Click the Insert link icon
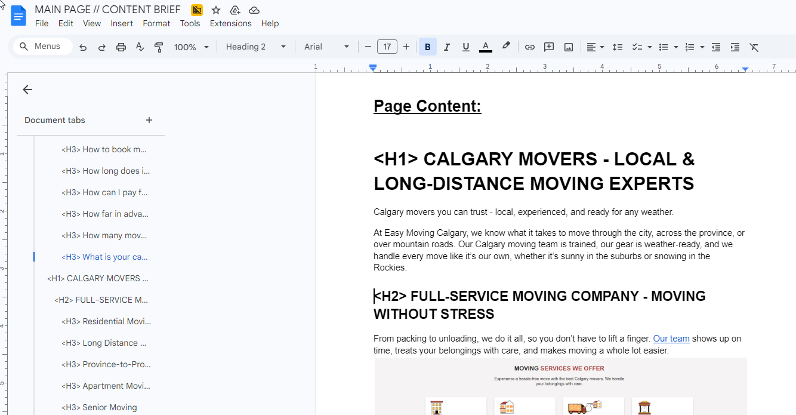The width and height of the screenshot is (796, 415). click(x=529, y=47)
